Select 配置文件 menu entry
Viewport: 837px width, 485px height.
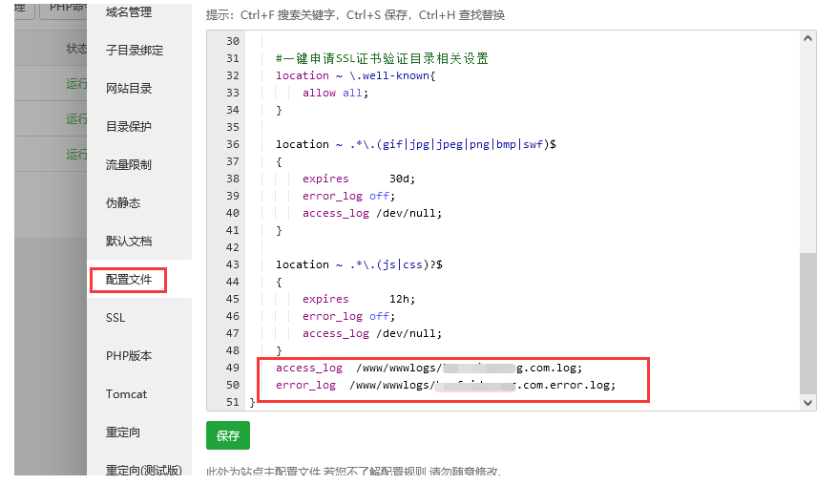click(129, 280)
